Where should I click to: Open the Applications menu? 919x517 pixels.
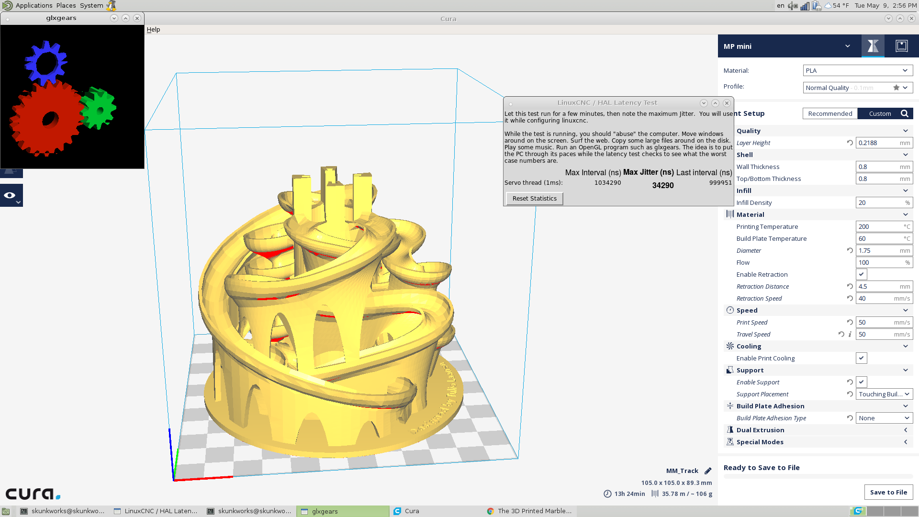tap(34, 5)
